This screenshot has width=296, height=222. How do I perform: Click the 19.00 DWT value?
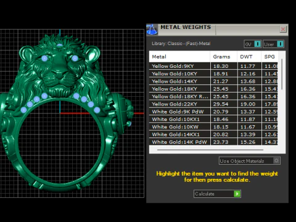(248, 104)
